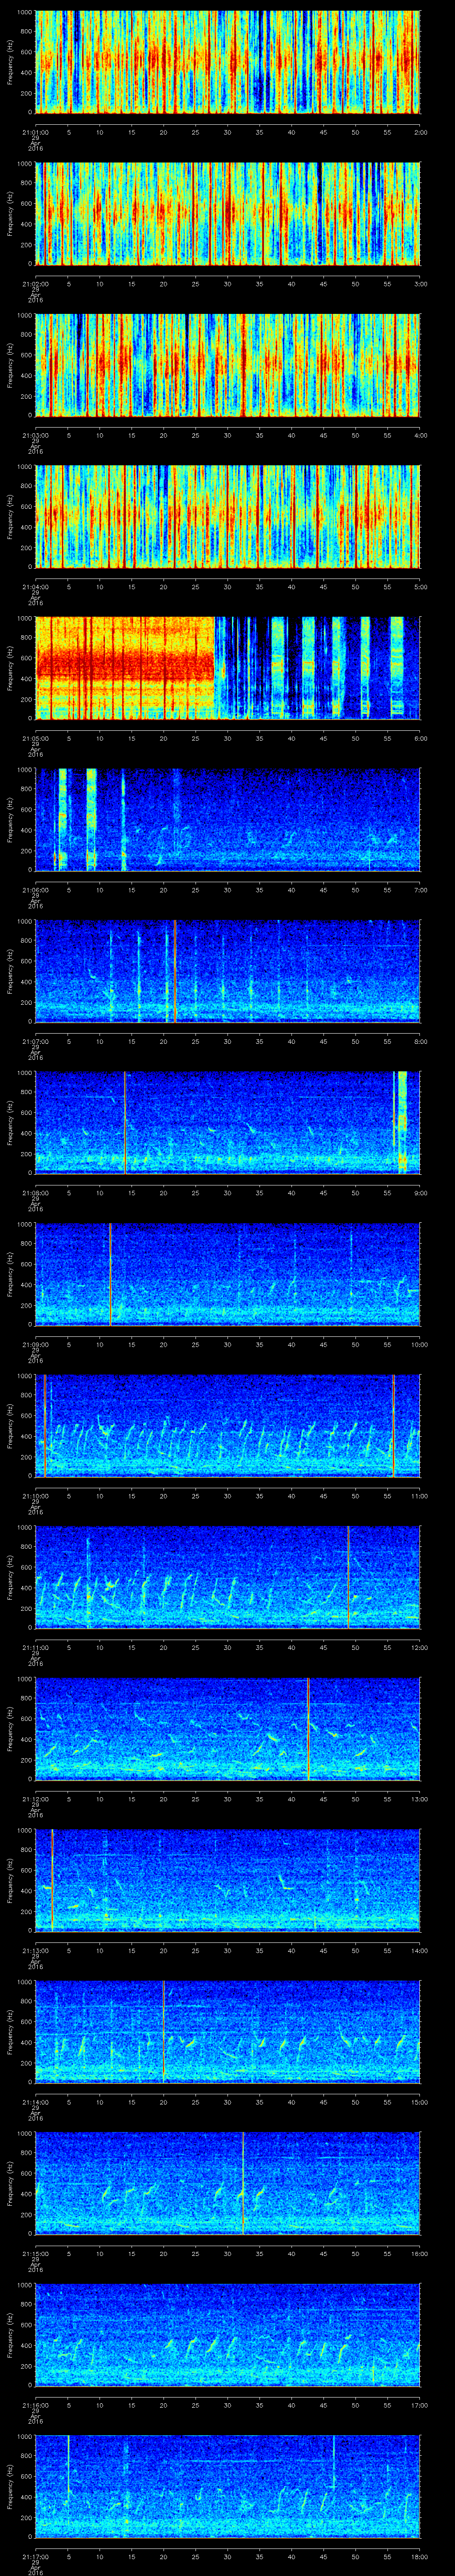The image size is (455, 2576).
Task: Click the 21:10:00 start time label
Action: coord(35,1496)
